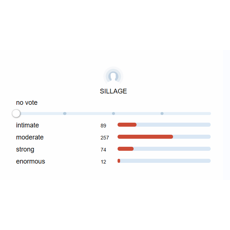
Task: Click the SILLAGE heading text
Action: point(114,91)
